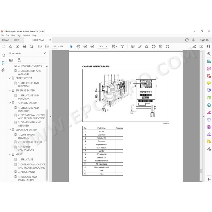Image resolution: width=212 pixels, height=212 pixels.
Task: Go to previous page arrow
Action: click(40, 47)
